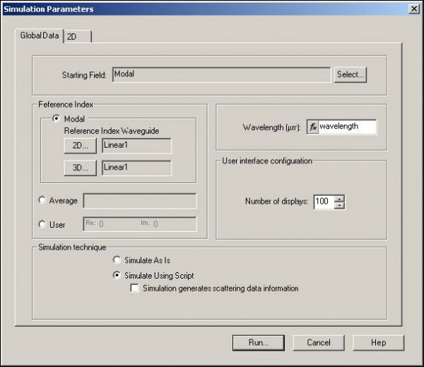Decrease Number of displays with down arrow
Image resolution: width=424 pixels, height=367 pixels.
[339, 206]
